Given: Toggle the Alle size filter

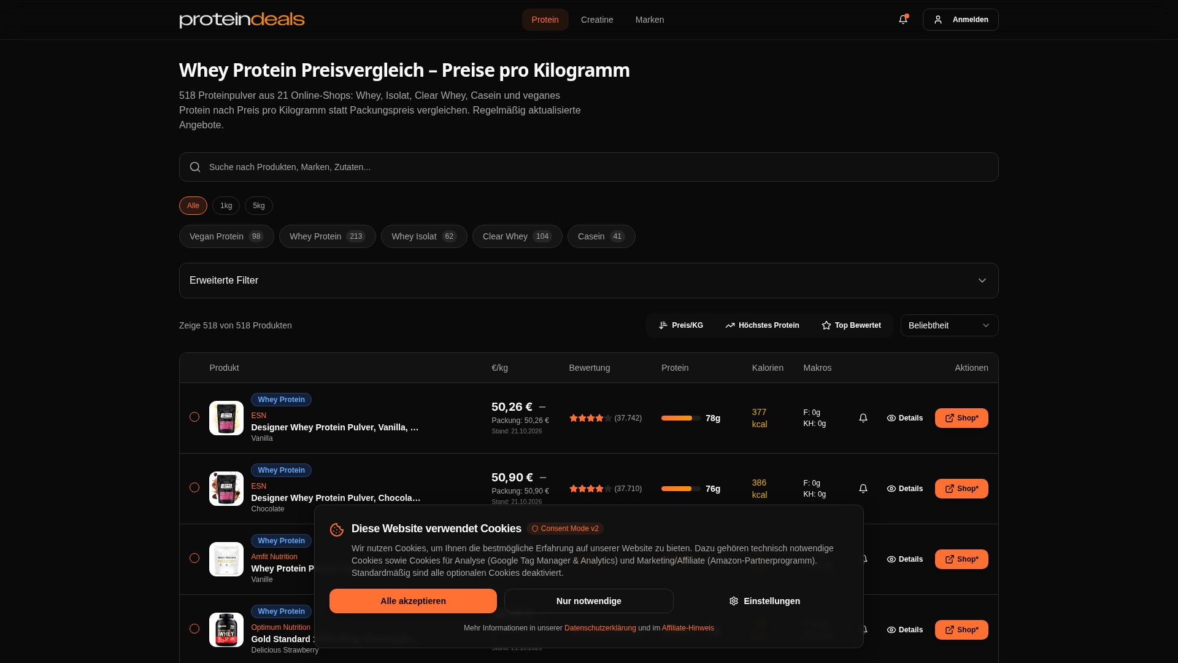Looking at the screenshot, I should click(193, 206).
